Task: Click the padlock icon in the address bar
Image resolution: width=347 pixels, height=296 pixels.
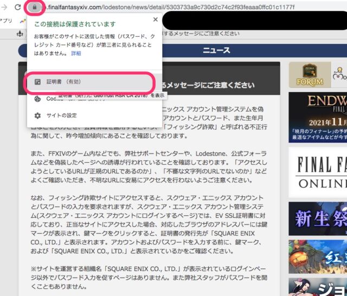Action: click(x=35, y=8)
